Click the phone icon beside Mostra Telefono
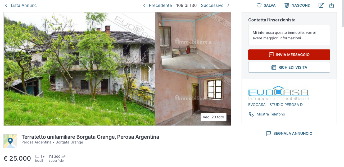The image size is (344, 167). pyautogui.click(x=251, y=114)
